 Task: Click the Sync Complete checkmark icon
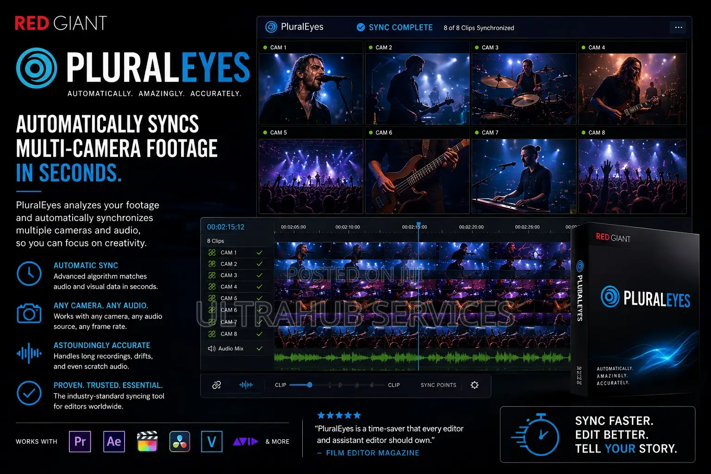[x=361, y=27]
